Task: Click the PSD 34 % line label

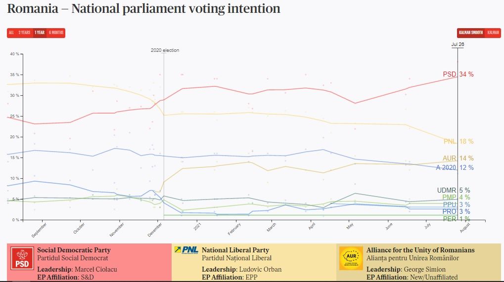Action: coord(458,75)
